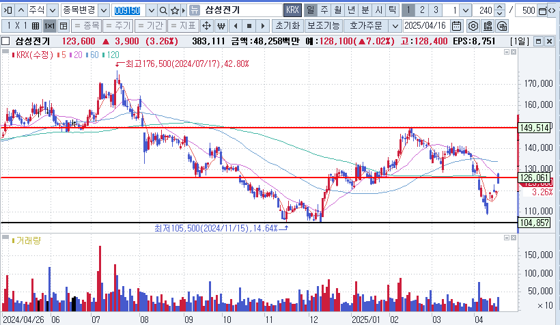Open the calendar date picker icon
This screenshot has height=325, width=560.
[456, 26]
